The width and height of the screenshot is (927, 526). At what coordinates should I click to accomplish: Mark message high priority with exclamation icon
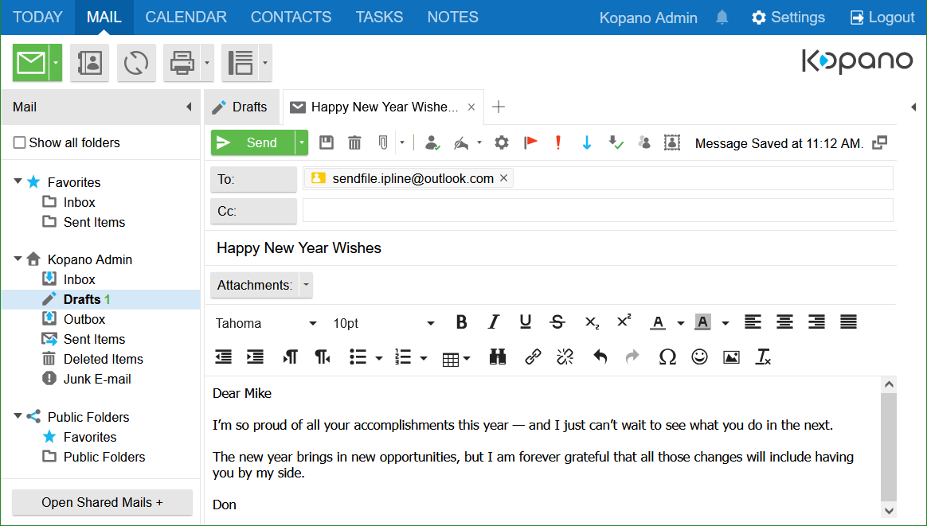(558, 143)
